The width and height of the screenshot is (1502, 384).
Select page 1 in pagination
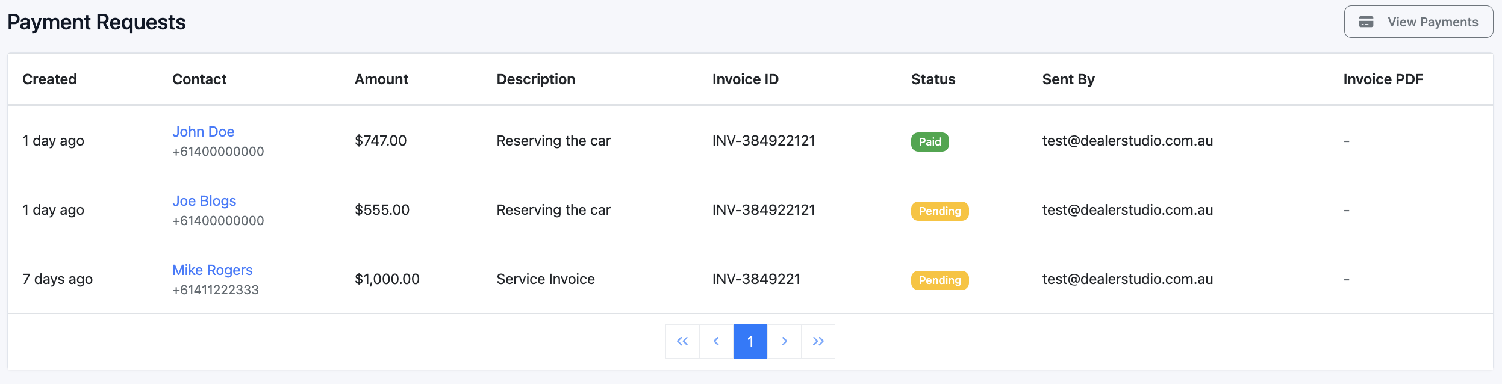[750, 341]
